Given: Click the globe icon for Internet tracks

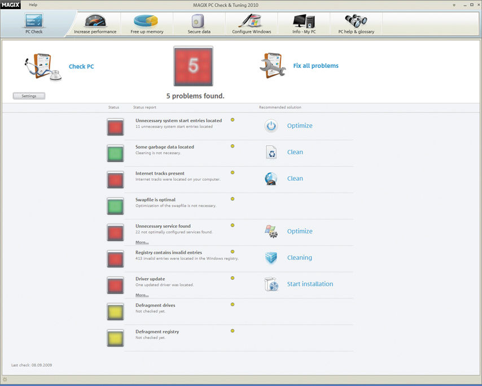Looking at the screenshot, I should tap(271, 179).
